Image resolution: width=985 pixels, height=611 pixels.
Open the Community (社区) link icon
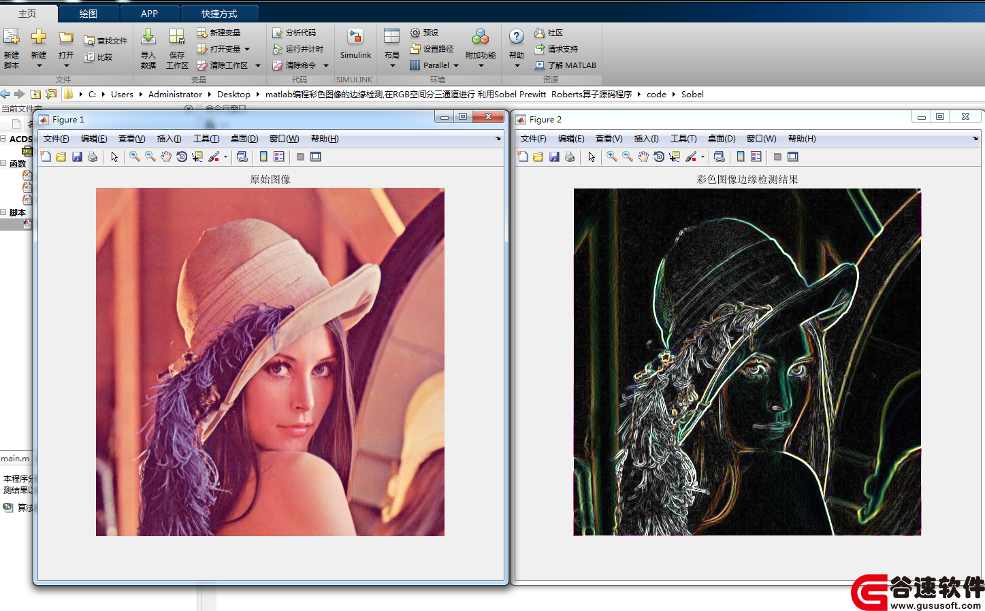click(x=540, y=33)
